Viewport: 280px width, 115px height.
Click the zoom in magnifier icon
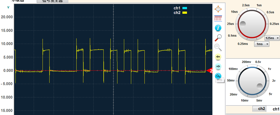[218, 37]
